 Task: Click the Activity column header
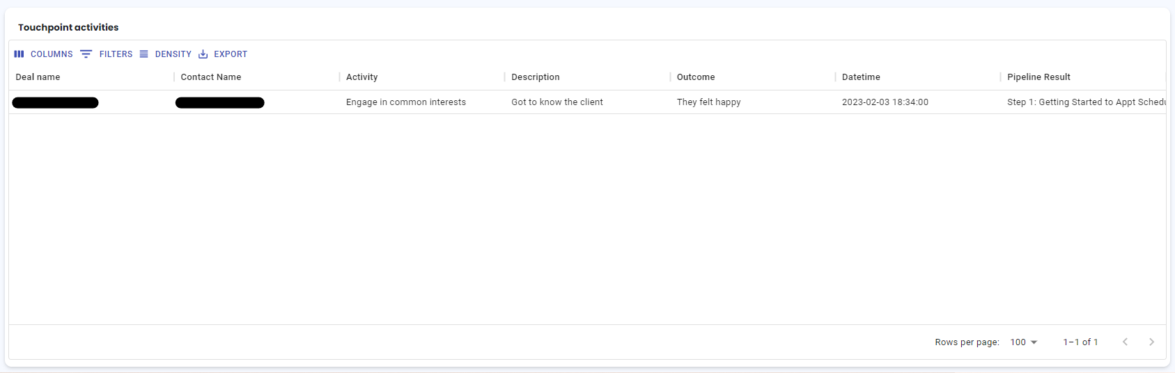pyautogui.click(x=362, y=77)
